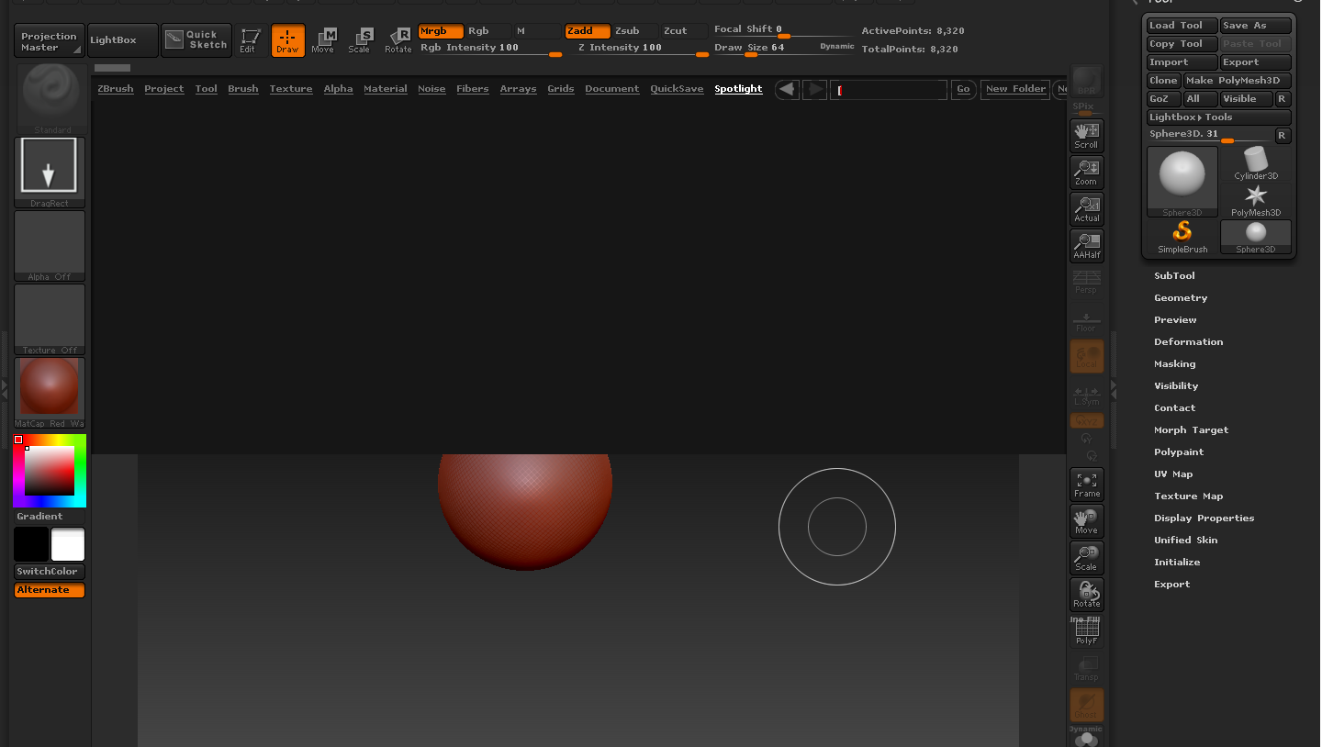This screenshot has height=747, width=1322.
Task: Click the right shelf Move icon
Action: tap(1087, 521)
